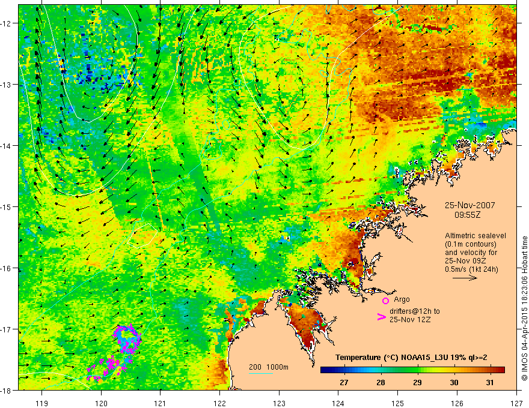Click latitude axis label -12
Screen dimensions: 529x408
pyautogui.click(x=6, y=23)
